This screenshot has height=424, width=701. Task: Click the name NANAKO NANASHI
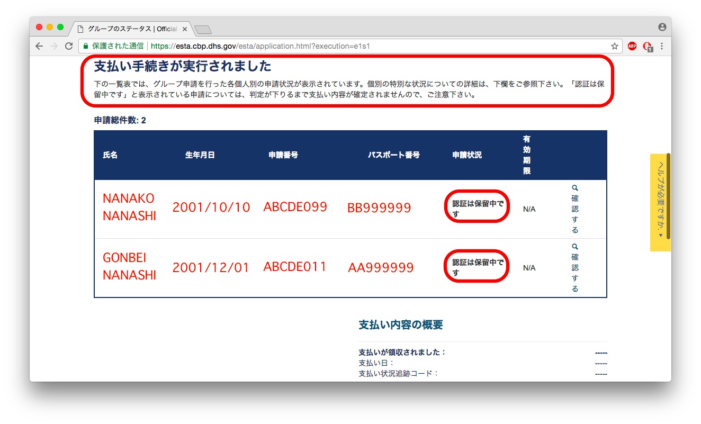coord(129,207)
